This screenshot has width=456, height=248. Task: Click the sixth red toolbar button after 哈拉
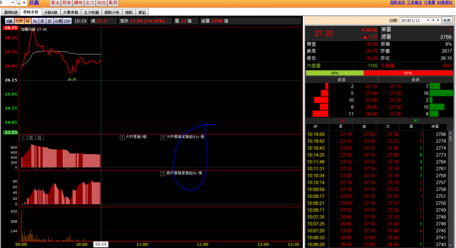click(113, 3)
